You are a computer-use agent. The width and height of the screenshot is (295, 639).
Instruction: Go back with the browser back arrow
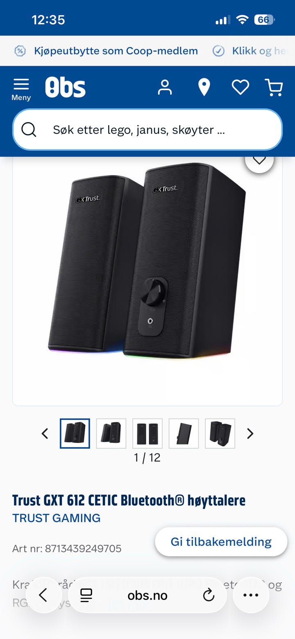[x=43, y=595]
